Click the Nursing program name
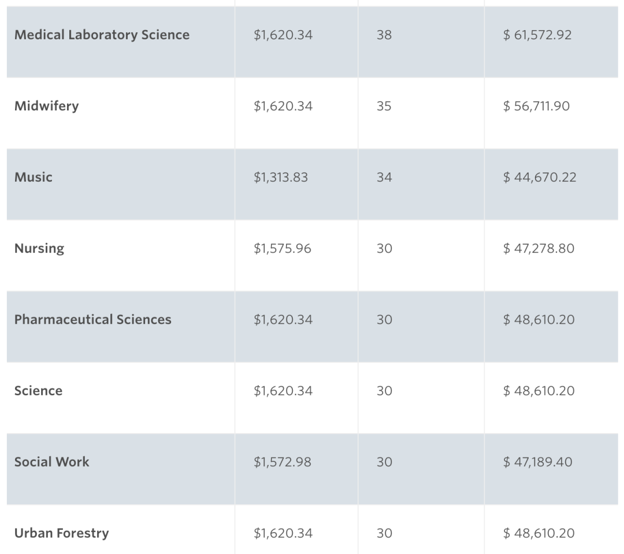624x554 pixels. coord(39,249)
